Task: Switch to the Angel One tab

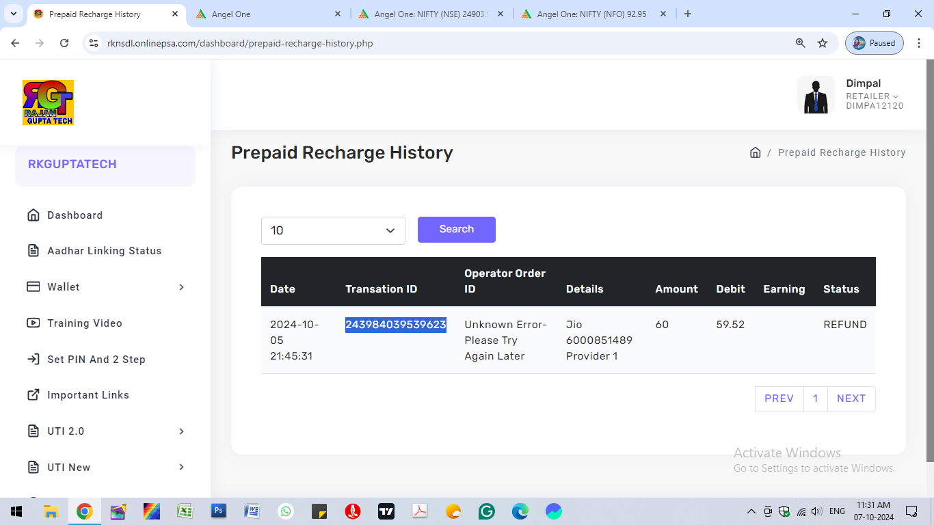Action: click(267, 14)
